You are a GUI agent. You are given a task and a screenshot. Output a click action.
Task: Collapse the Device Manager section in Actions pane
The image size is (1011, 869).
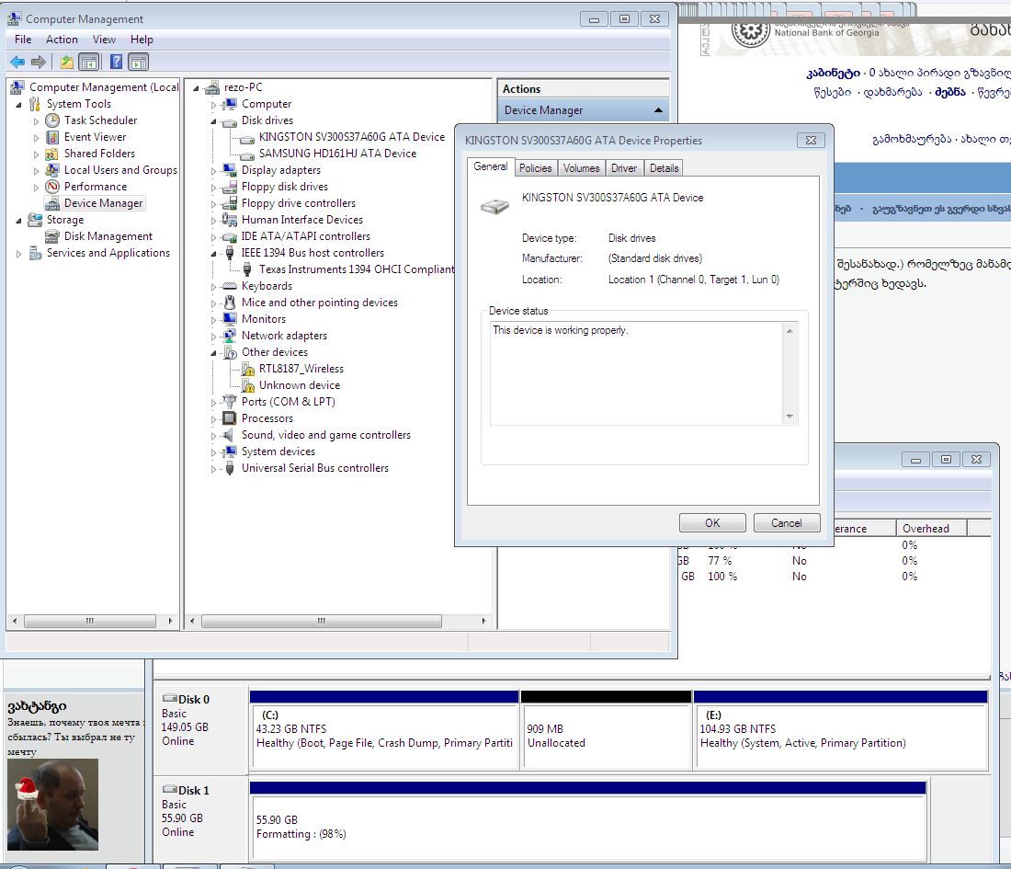click(x=658, y=110)
